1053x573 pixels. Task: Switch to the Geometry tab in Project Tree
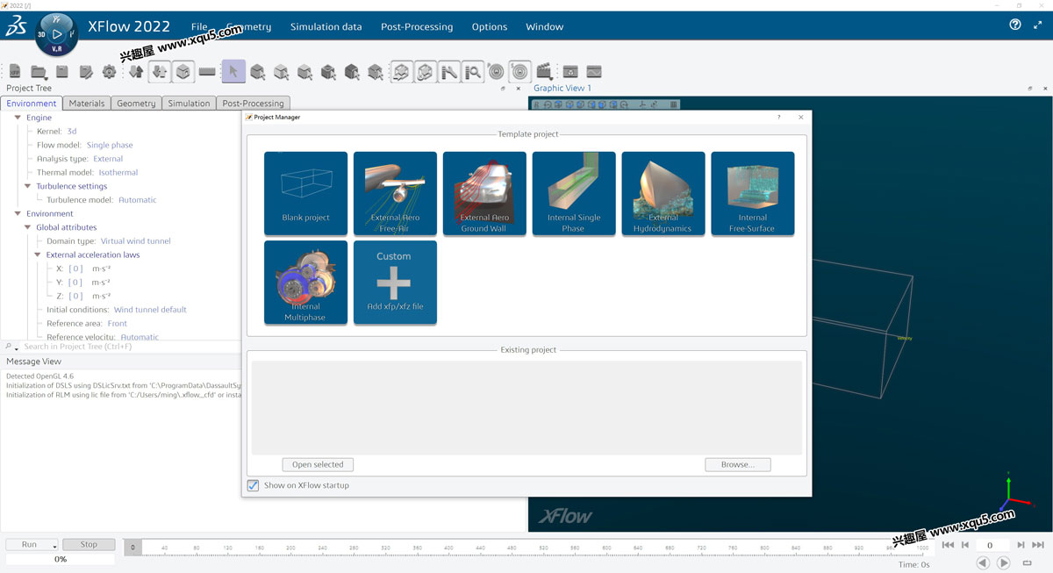pyautogui.click(x=136, y=103)
